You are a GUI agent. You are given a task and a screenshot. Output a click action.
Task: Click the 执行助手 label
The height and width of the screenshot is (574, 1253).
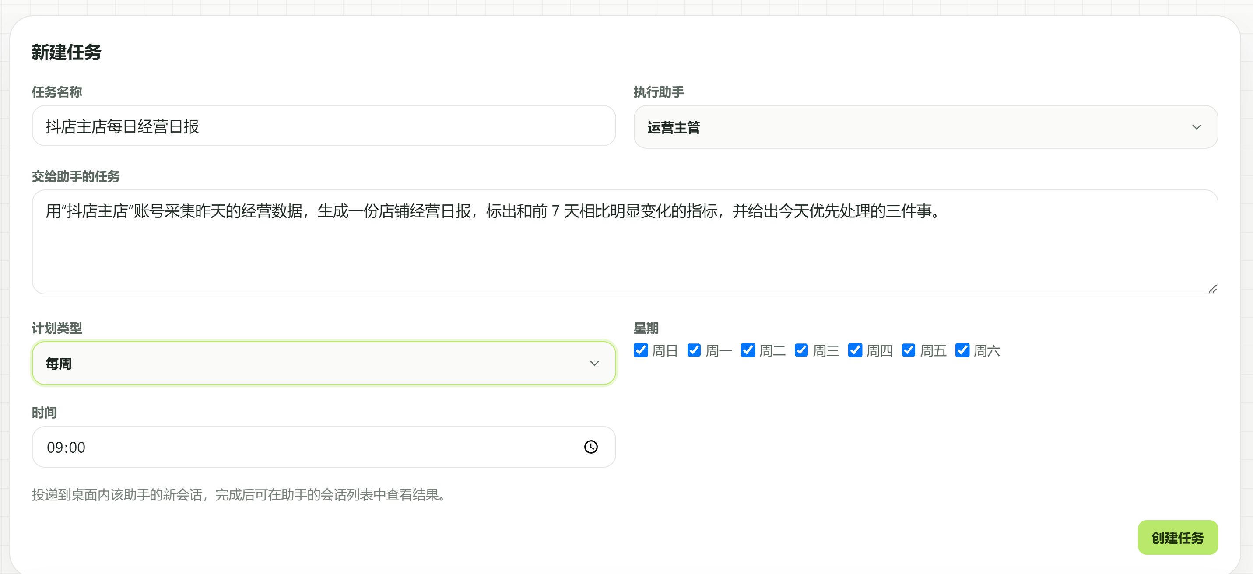(659, 92)
